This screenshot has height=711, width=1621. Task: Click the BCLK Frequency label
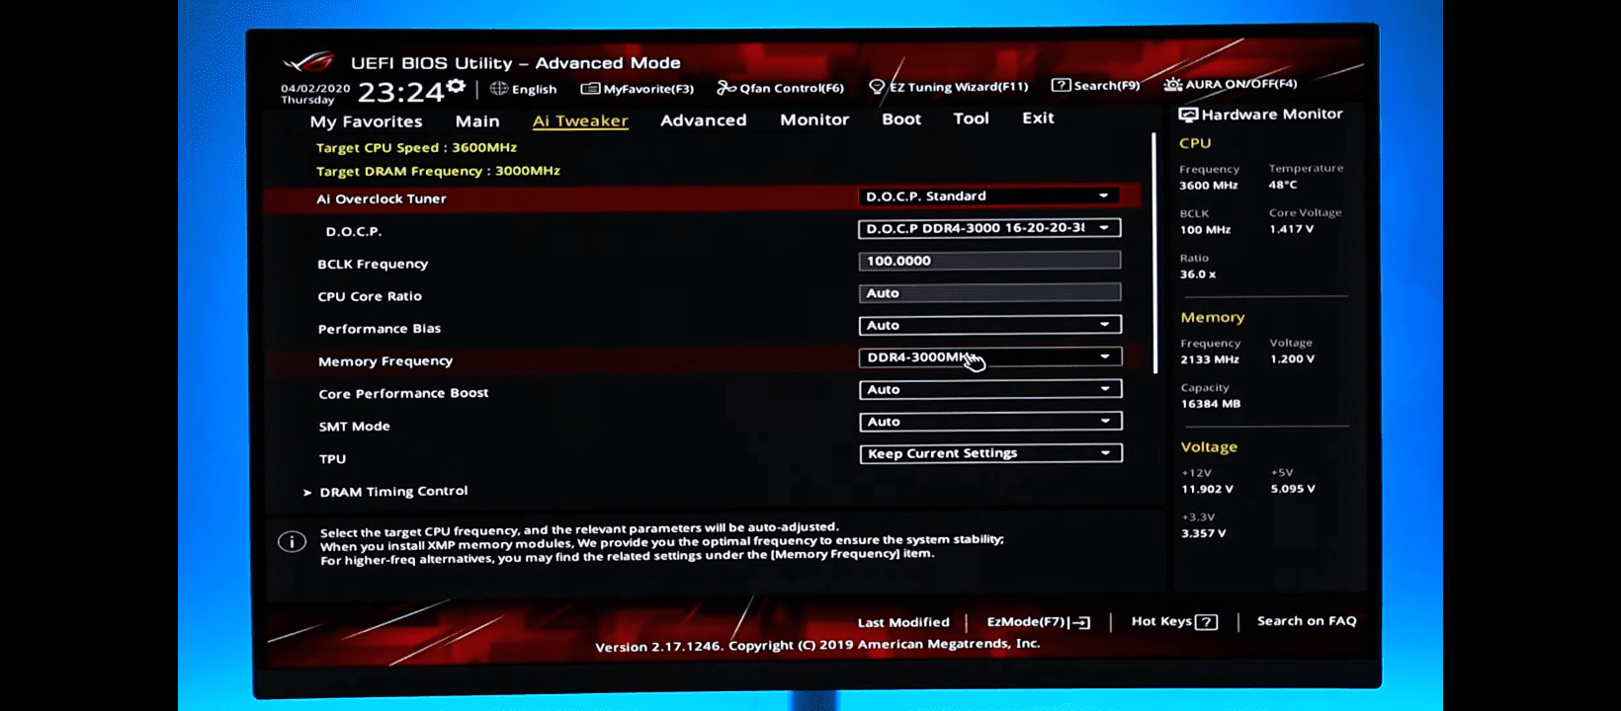[x=373, y=264]
